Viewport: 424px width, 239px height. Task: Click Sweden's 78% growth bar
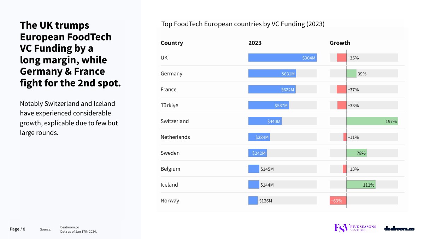tap(357, 153)
